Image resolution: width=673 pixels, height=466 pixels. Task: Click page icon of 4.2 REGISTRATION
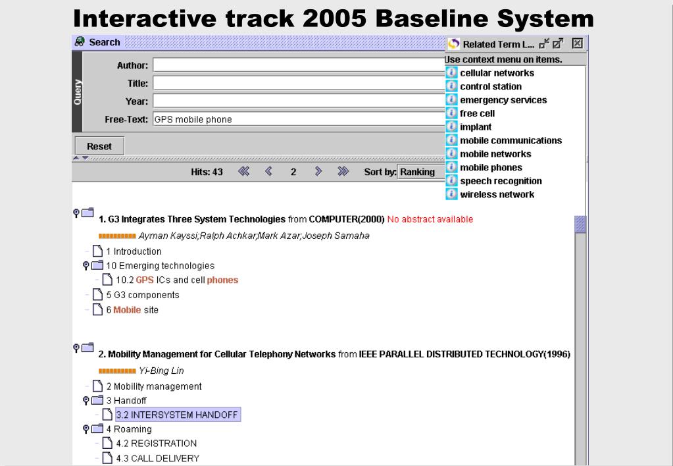107,443
